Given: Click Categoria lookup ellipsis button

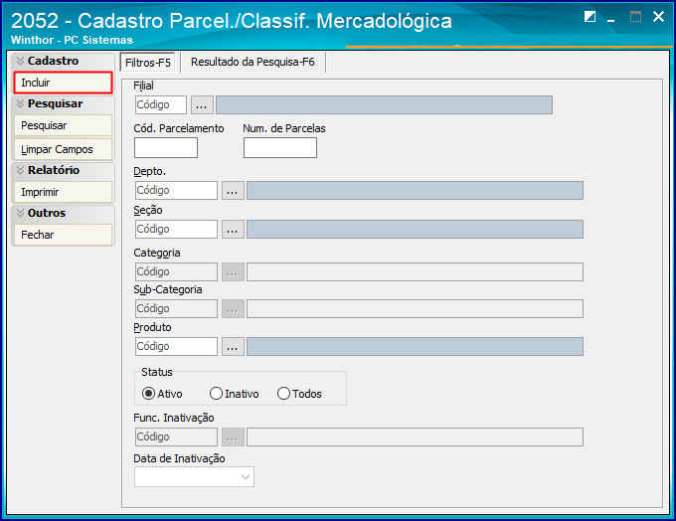Looking at the screenshot, I should coord(233,272).
